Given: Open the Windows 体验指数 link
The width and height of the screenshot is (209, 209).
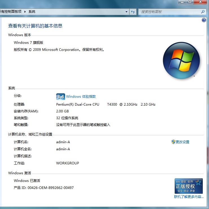Looking at the screenshot, I should [81, 97].
